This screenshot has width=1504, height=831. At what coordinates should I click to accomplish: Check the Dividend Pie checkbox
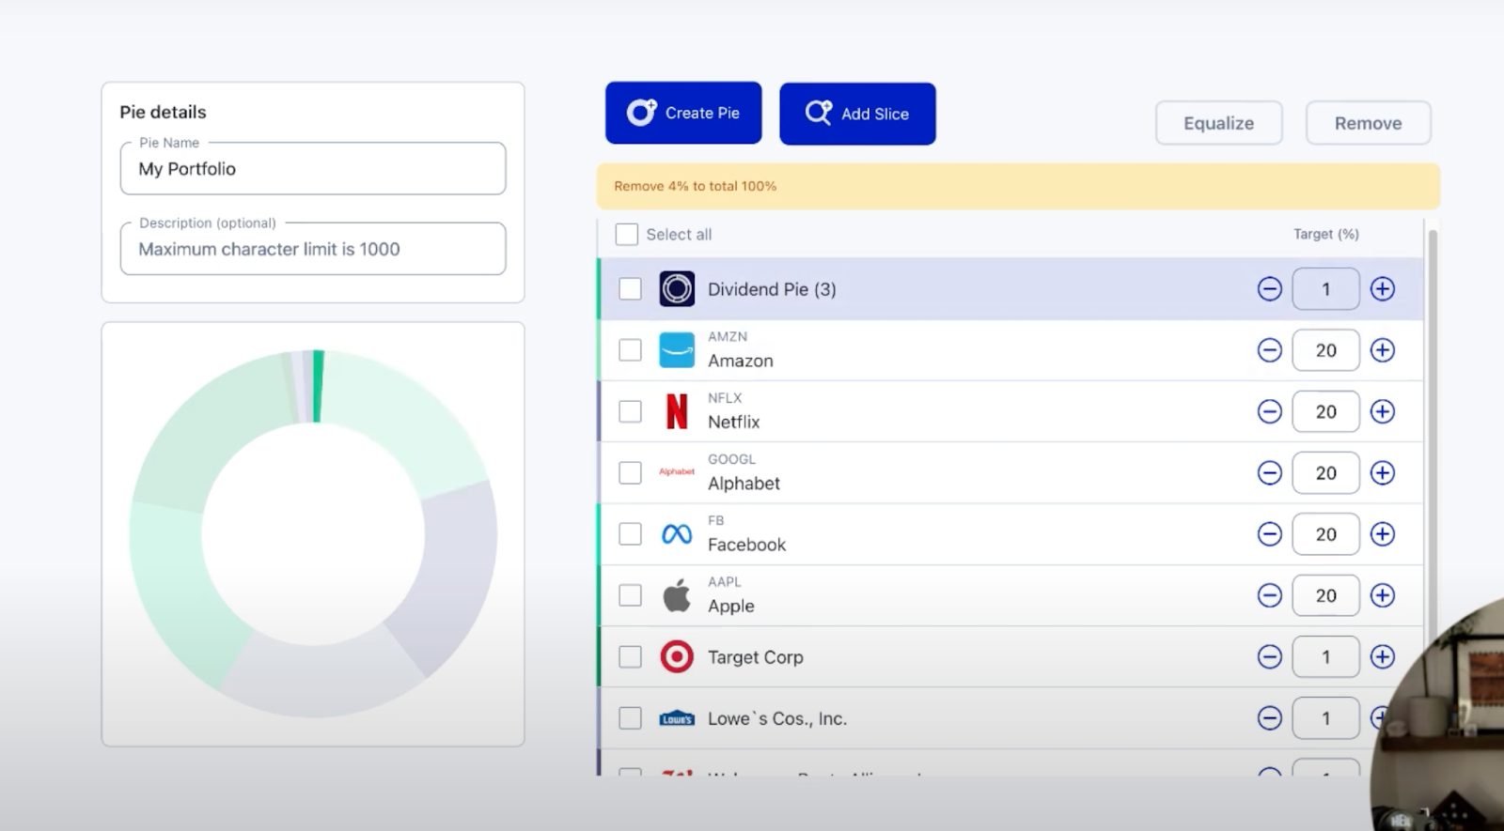(631, 289)
